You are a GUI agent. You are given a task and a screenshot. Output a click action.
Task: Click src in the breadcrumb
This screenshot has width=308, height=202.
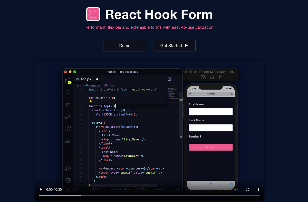click(x=79, y=86)
